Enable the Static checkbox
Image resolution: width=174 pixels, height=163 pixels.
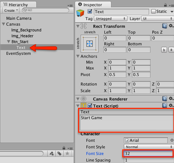point(153,11)
